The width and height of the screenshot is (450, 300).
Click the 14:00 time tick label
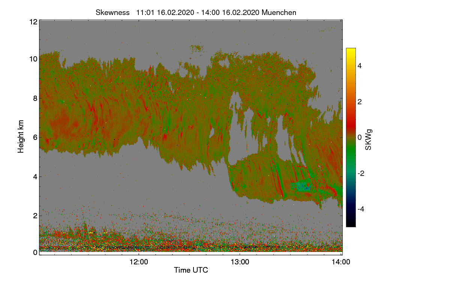click(x=341, y=262)
